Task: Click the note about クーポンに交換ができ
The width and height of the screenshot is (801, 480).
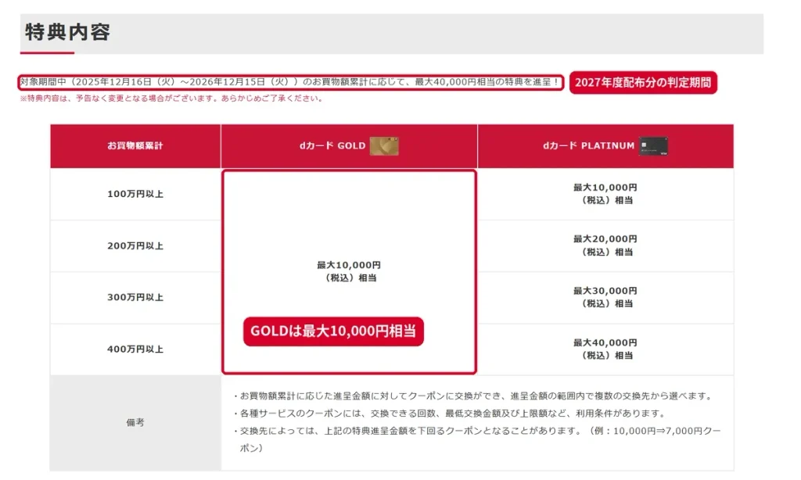Action: click(473, 396)
